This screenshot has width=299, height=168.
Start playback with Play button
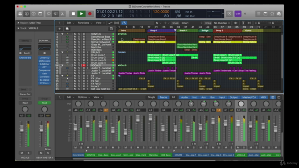[81, 14]
